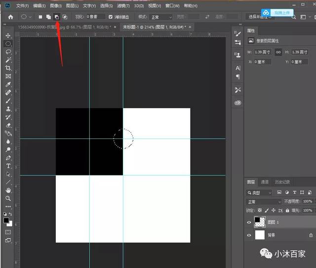Select the Crop tool
Screen dimensions: 316x268
coord(8,68)
